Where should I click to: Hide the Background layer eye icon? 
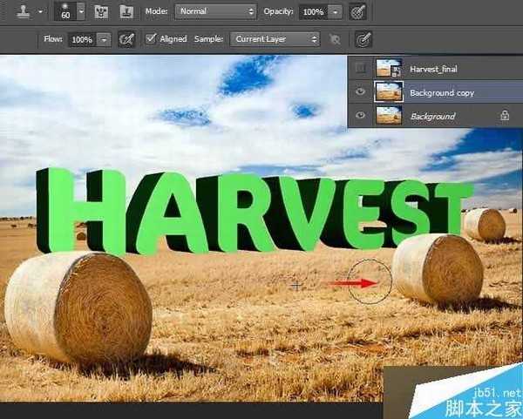click(x=358, y=115)
